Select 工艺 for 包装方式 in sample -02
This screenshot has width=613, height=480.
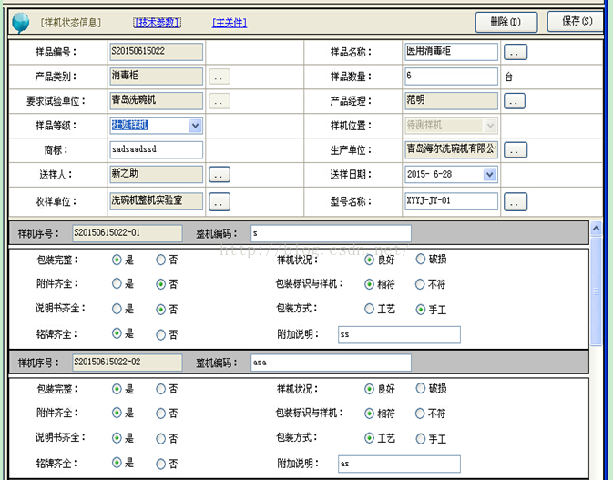coord(369,438)
